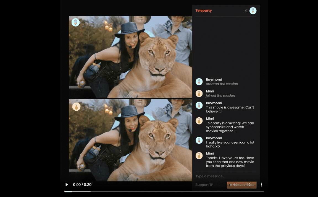Open the video's three-dot options menu
318x197 pixels.
tap(262, 185)
